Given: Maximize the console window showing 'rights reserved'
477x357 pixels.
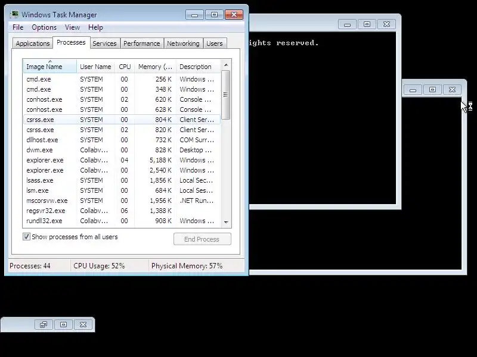Looking at the screenshot, I should (367, 24).
